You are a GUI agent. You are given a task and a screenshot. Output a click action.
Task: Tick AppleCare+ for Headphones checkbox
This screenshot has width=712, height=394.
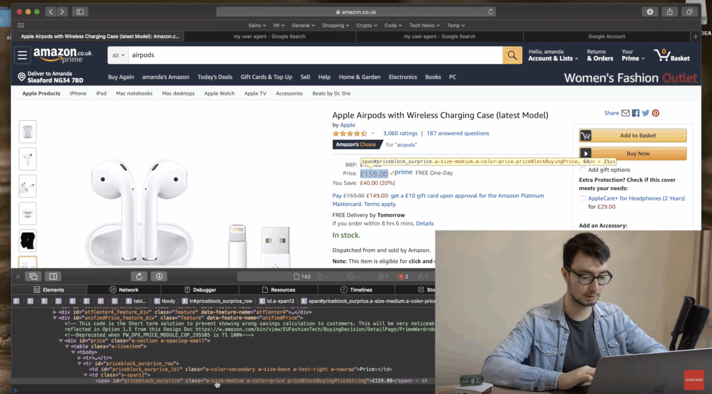583,198
